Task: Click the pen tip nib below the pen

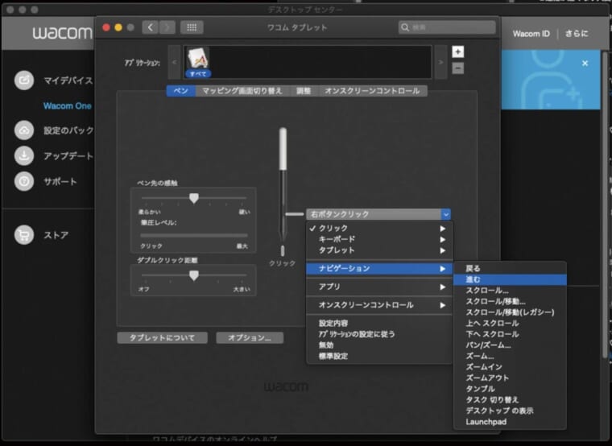Action: (283, 250)
